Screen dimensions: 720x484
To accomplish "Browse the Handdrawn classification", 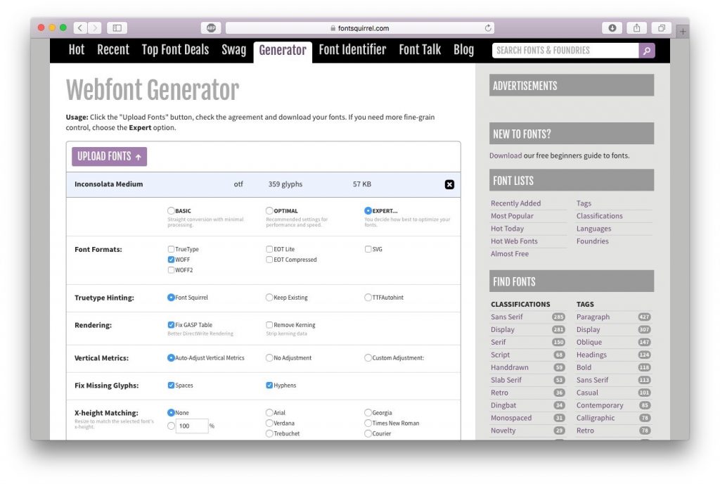I will (510, 367).
